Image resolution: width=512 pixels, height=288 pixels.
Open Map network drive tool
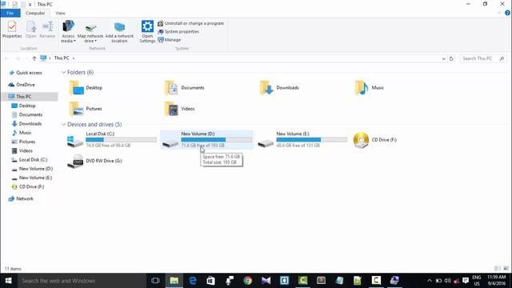(90, 33)
